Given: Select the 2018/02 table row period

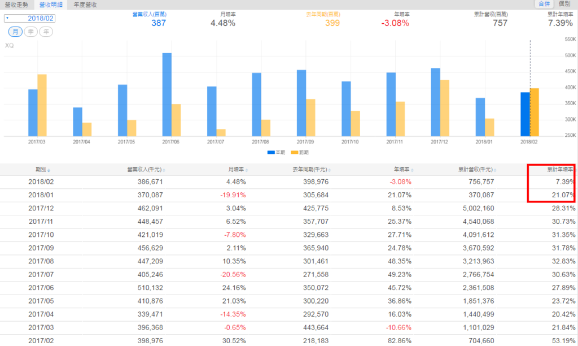Looking at the screenshot, I should [x=41, y=181].
